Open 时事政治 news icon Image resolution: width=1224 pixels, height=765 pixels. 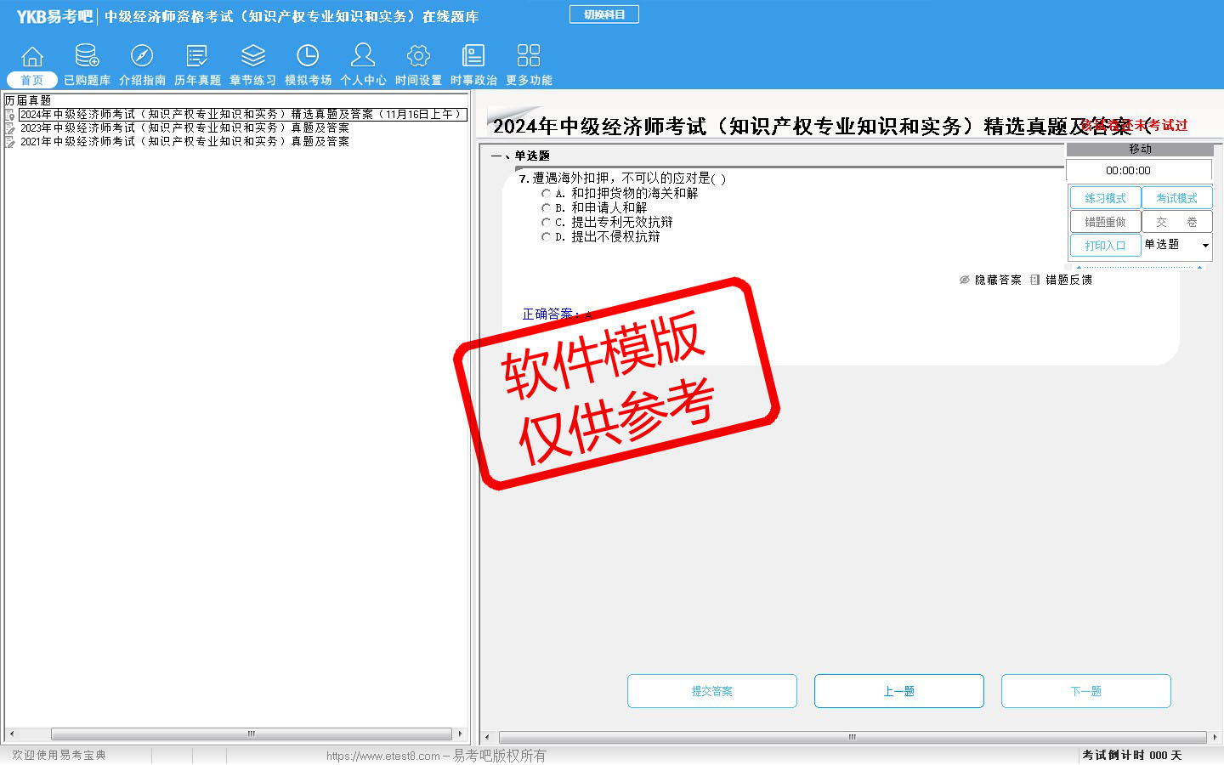tap(473, 57)
